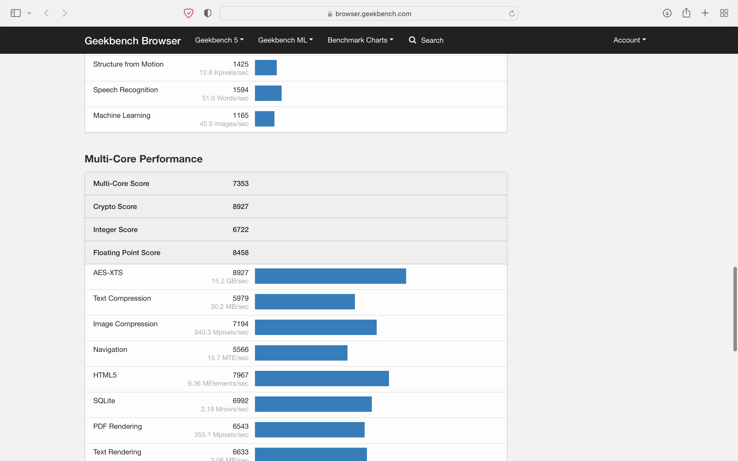Show tab overview grid icon

click(x=724, y=13)
